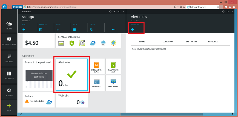Image resolution: width=238 pixels, height=117 pixels.
Task: Open the Processes tile
Action: click(113, 83)
